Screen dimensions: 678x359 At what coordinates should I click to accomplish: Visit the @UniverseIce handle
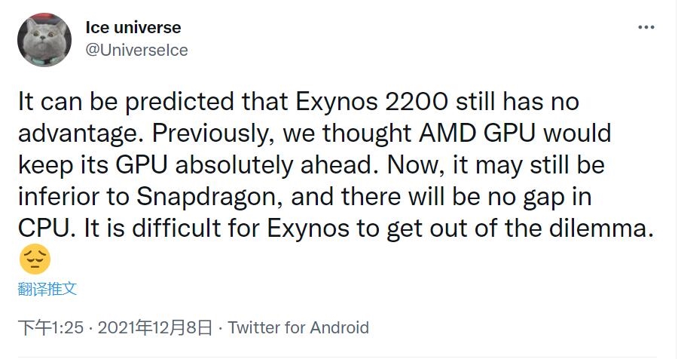click(x=136, y=51)
